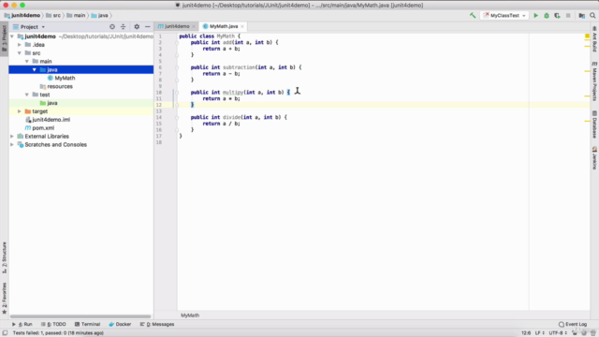Click tool window quick access icon in status bar
Viewport: 599px width, 337px height.
pos(5,333)
